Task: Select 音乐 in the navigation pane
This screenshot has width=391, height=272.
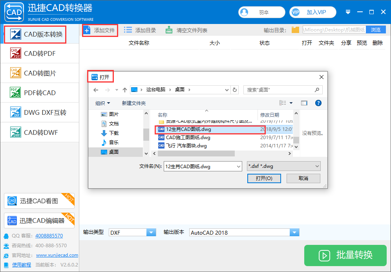Action: pyautogui.click(x=114, y=142)
